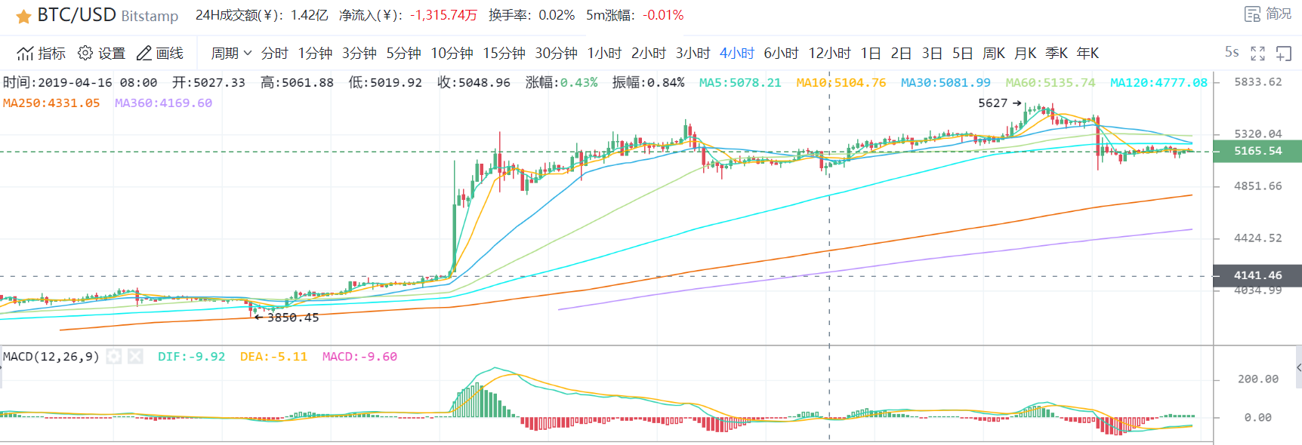Open MACD indicator settings gear
Screen dimensions: 1302x445
click(x=114, y=356)
